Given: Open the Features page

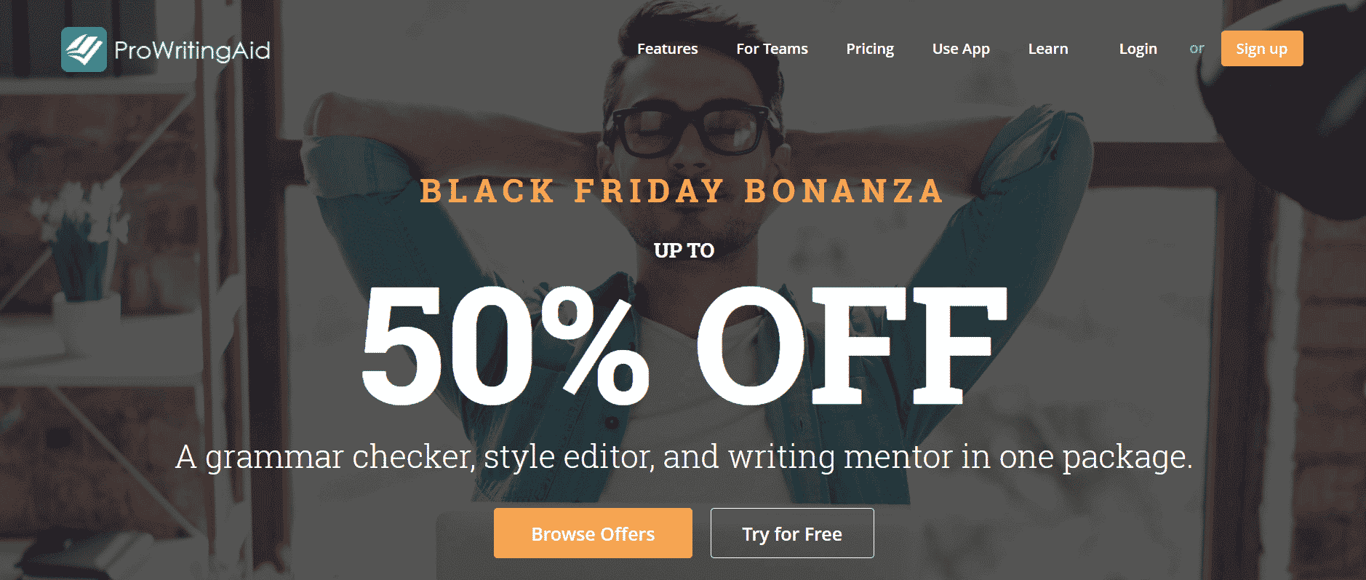Looking at the screenshot, I should (667, 49).
